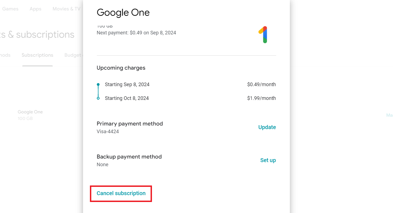Update the primary payment method

pos(267,127)
